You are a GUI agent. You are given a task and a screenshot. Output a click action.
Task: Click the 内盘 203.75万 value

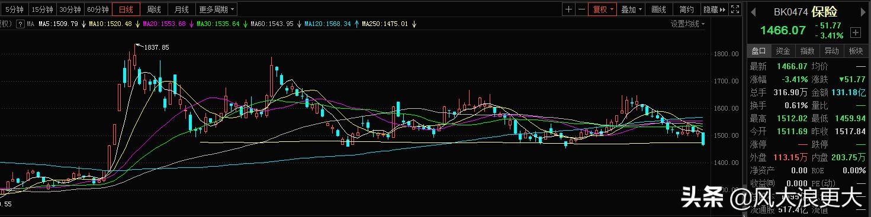click(848, 157)
